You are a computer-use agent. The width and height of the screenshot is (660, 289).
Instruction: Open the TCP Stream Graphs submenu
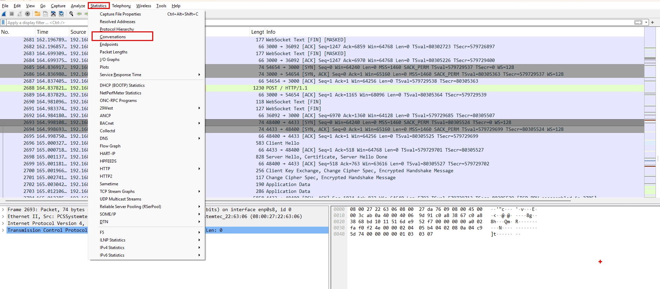117,192
